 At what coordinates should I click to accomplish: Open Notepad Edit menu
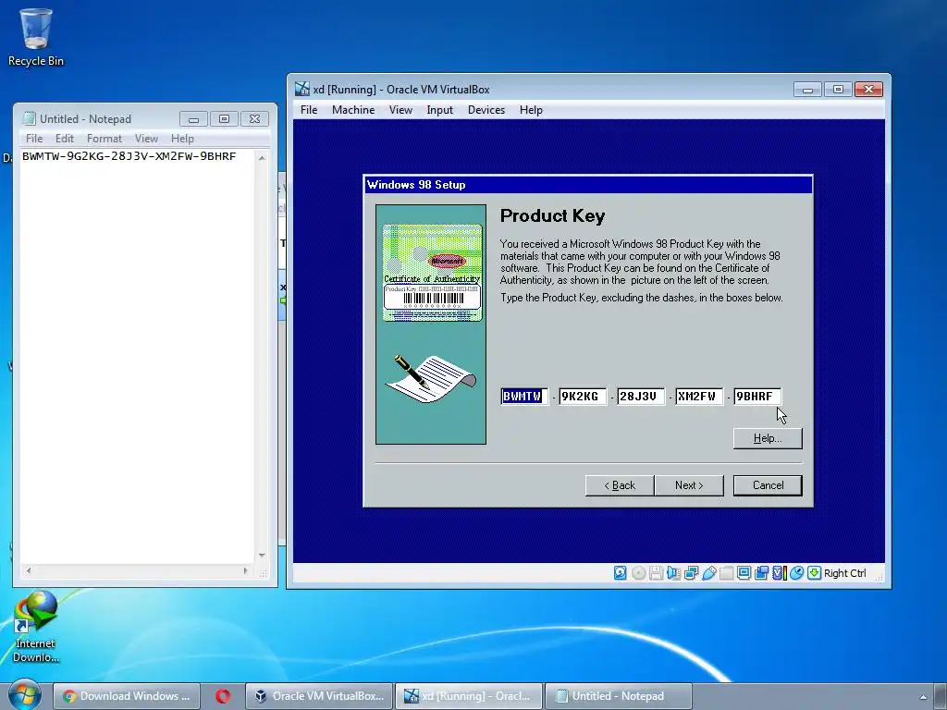[x=65, y=139]
